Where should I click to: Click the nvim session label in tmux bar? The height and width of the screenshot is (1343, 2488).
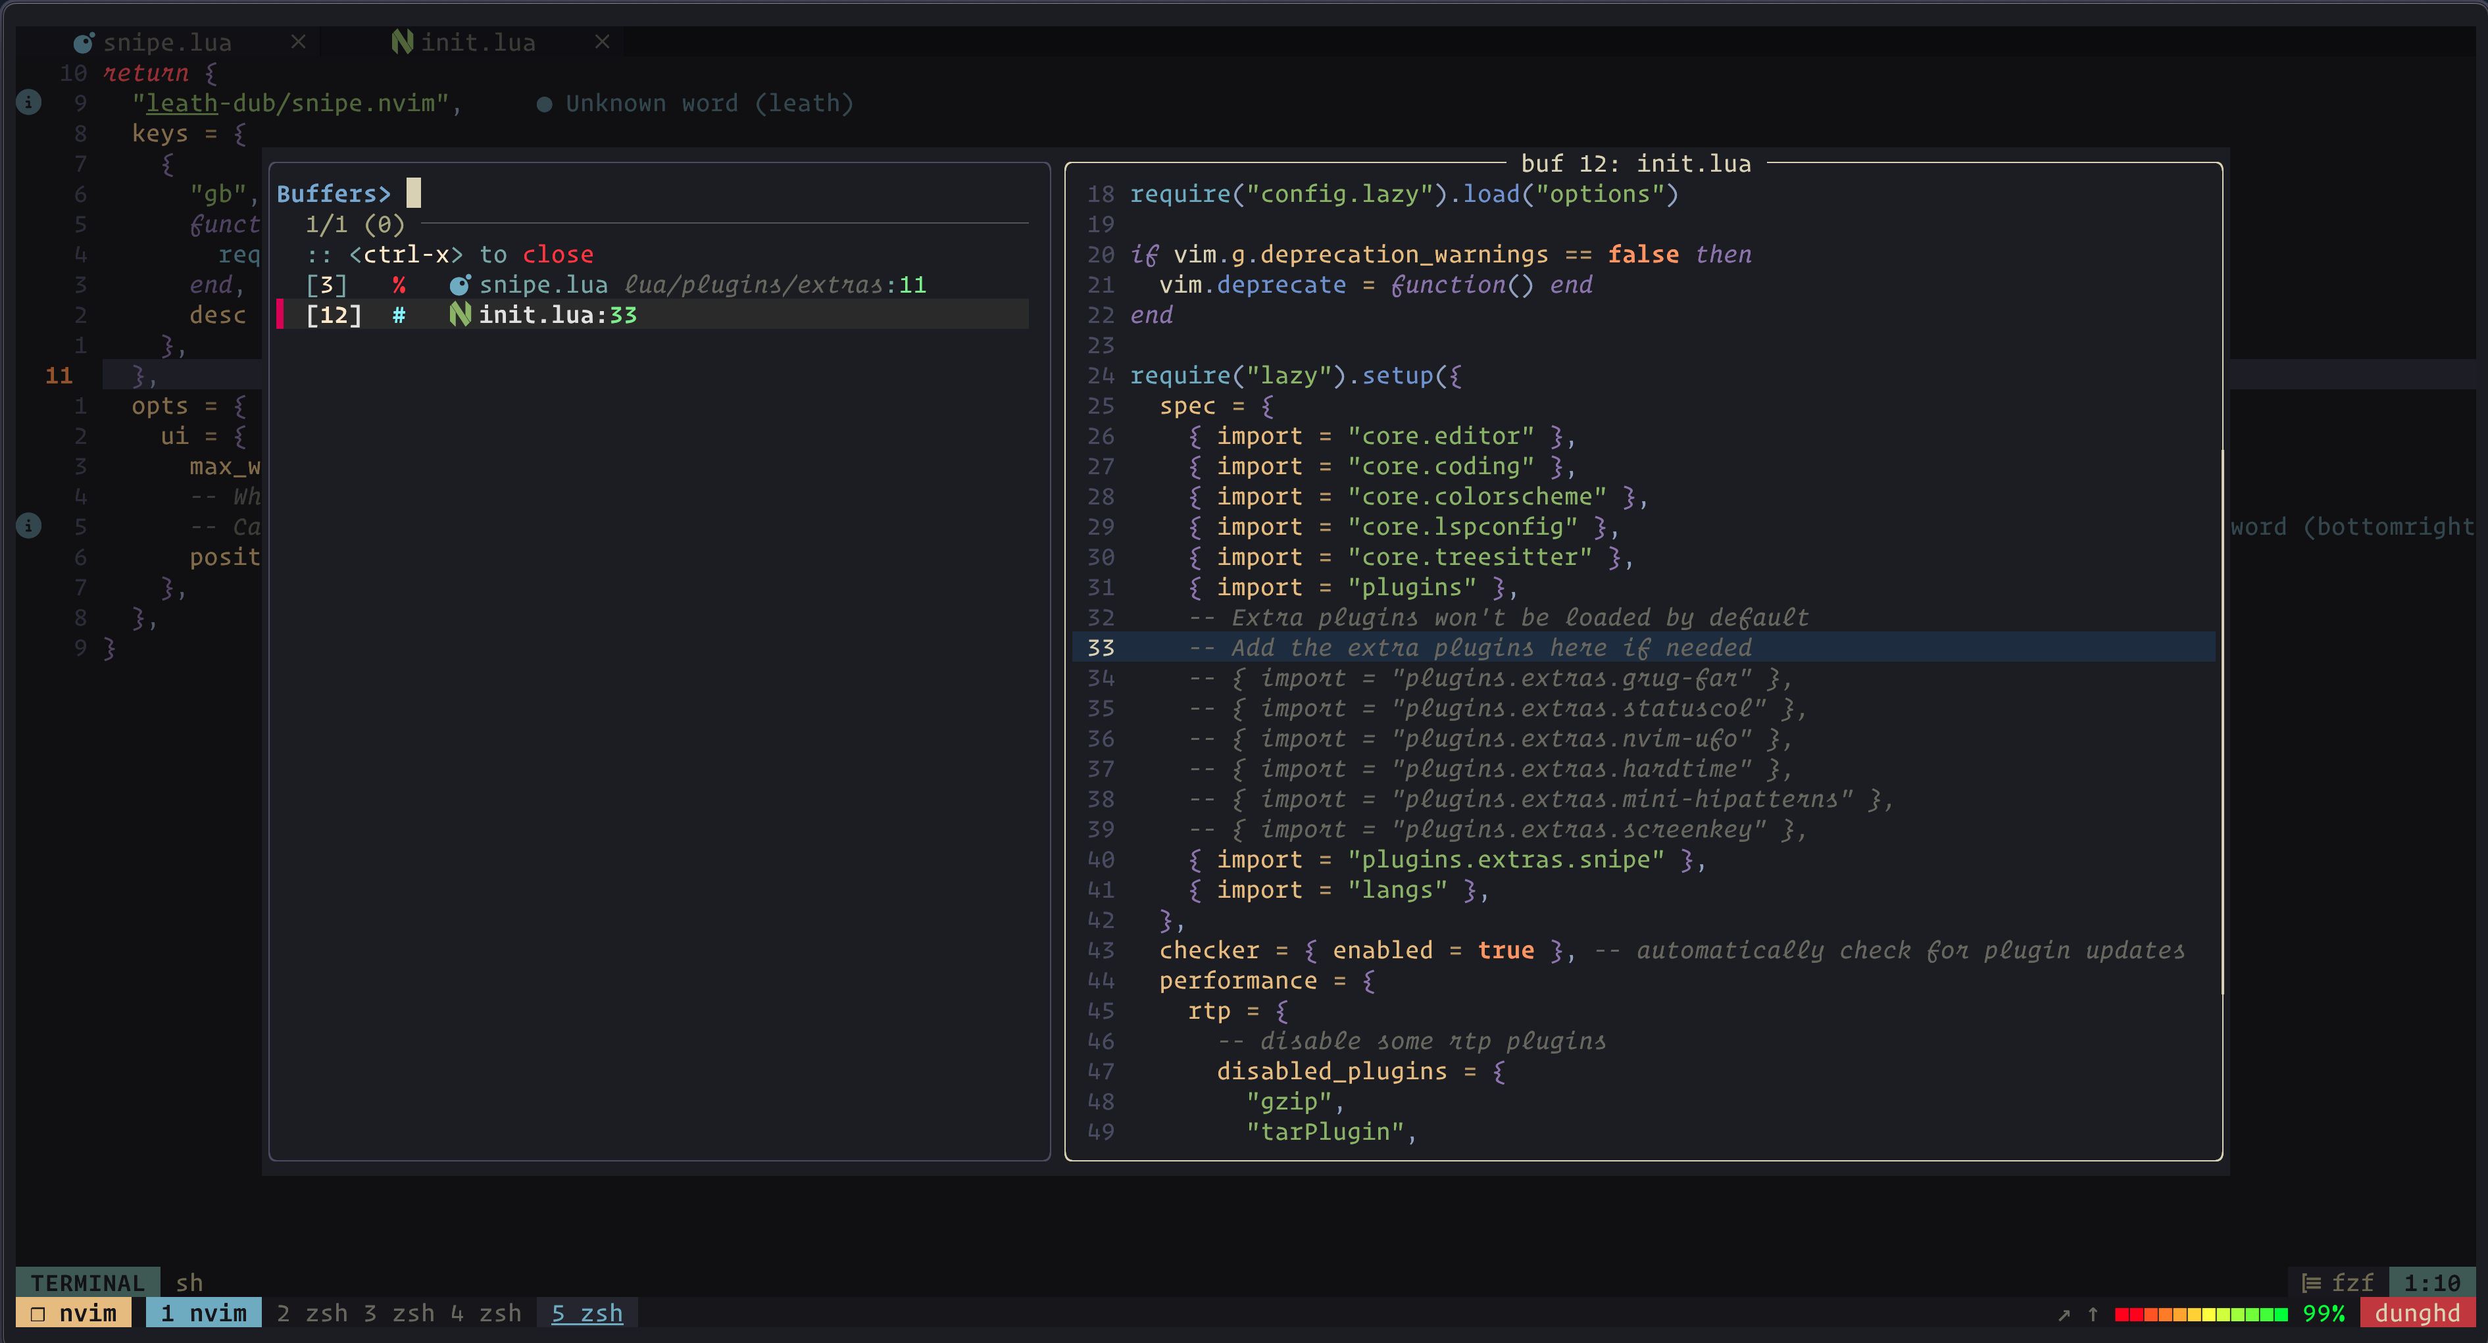87,1313
